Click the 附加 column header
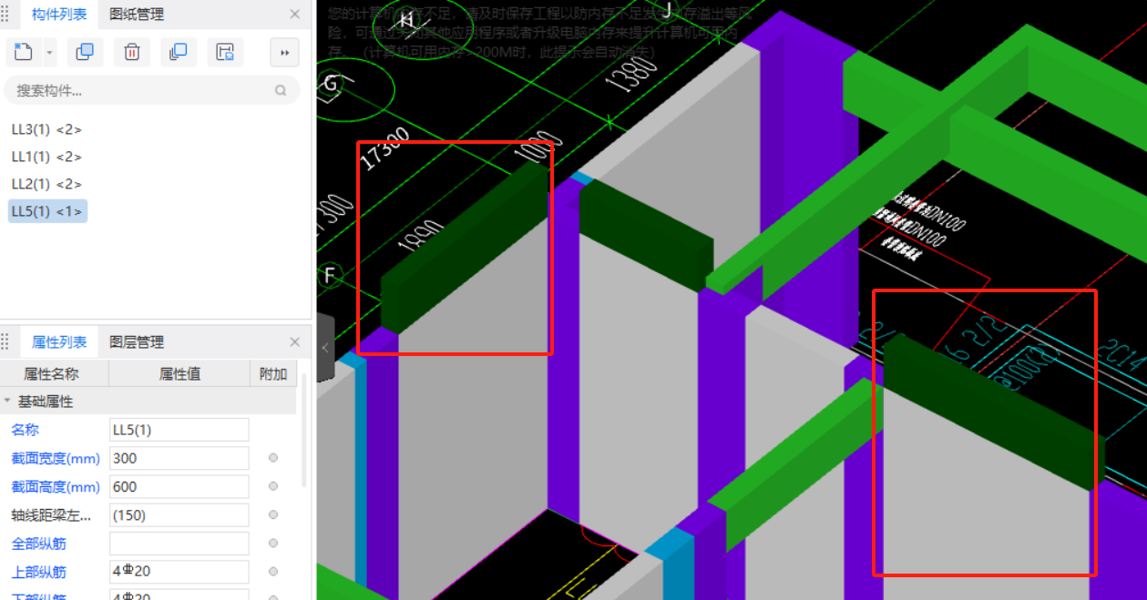This screenshot has width=1147, height=600. [273, 373]
